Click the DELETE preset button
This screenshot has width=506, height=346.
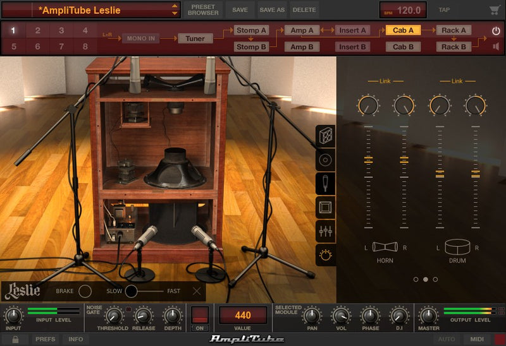[x=304, y=10]
